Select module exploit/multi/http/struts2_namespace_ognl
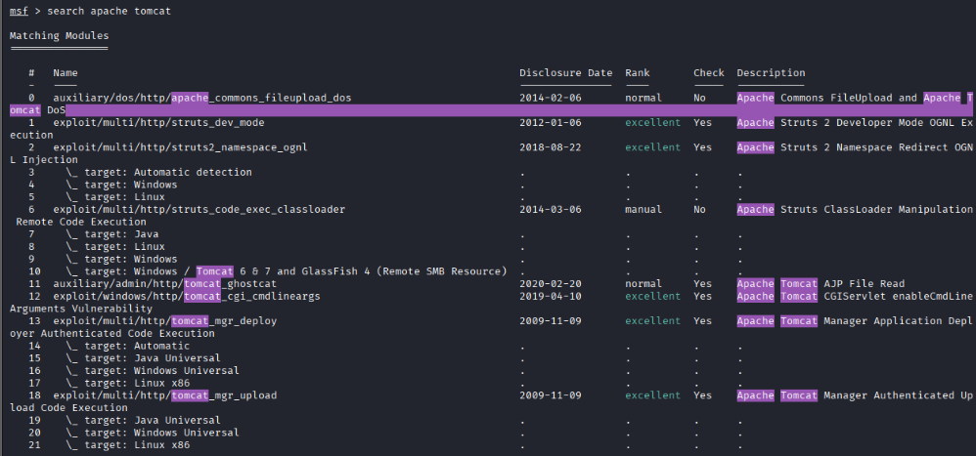This screenshot has height=456, width=976. (x=181, y=147)
